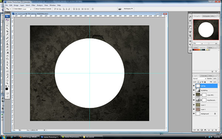Select the Type tool
The height and width of the screenshot is (139, 222).
pyautogui.click(x=7, y=65)
